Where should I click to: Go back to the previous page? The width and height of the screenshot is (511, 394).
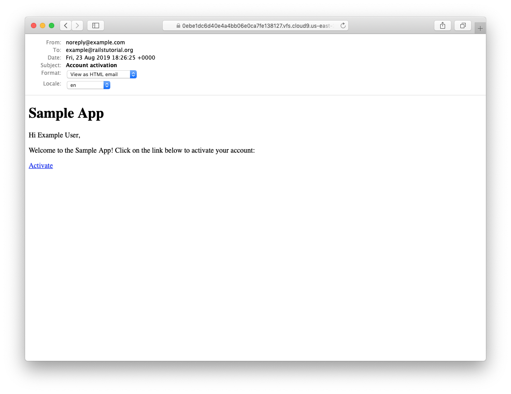click(x=65, y=26)
